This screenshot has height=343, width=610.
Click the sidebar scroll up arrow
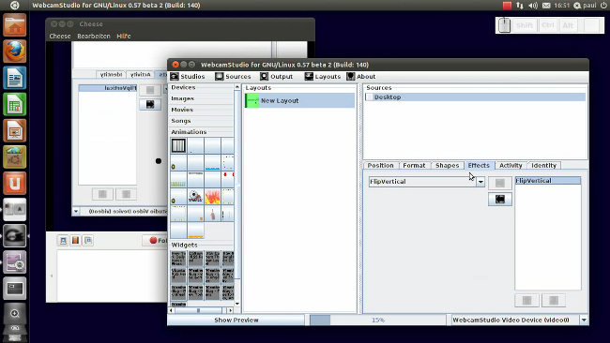(x=237, y=87)
